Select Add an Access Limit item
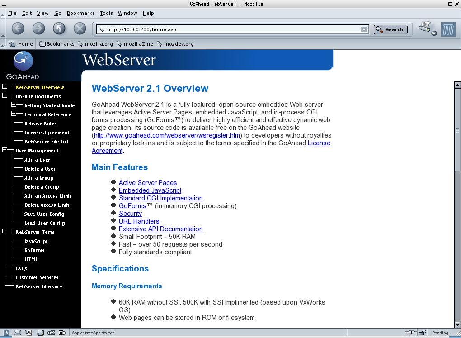 click(x=47, y=196)
